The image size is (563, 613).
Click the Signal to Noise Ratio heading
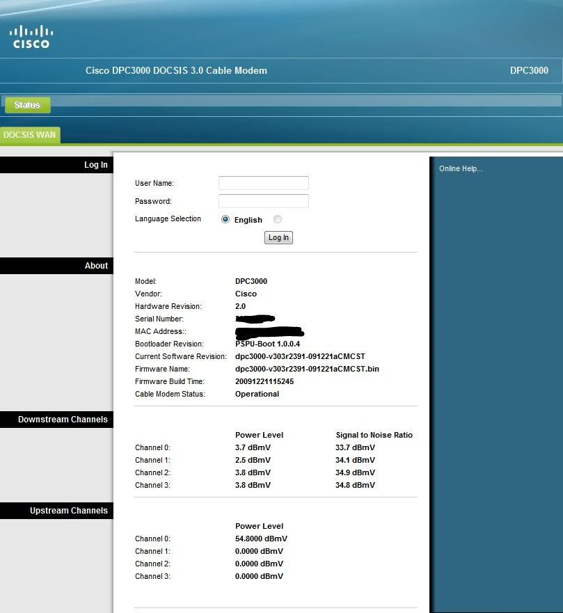pos(374,435)
